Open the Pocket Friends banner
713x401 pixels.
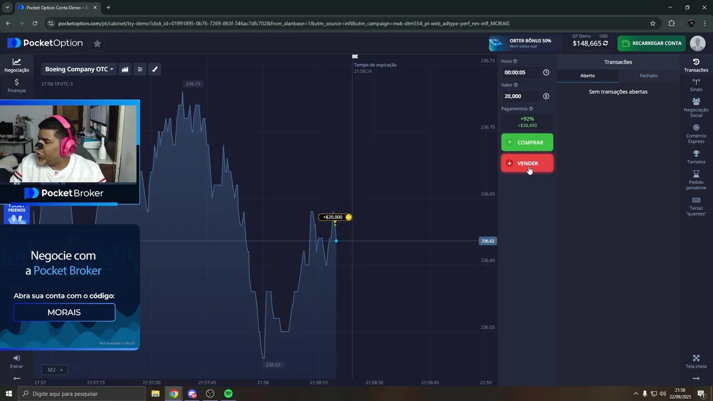point(17,214)
